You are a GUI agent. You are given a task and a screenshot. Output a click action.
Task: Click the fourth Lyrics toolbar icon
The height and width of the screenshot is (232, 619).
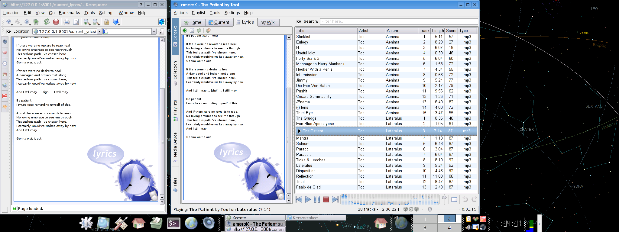pyautogui.click(x=208, y=31)
